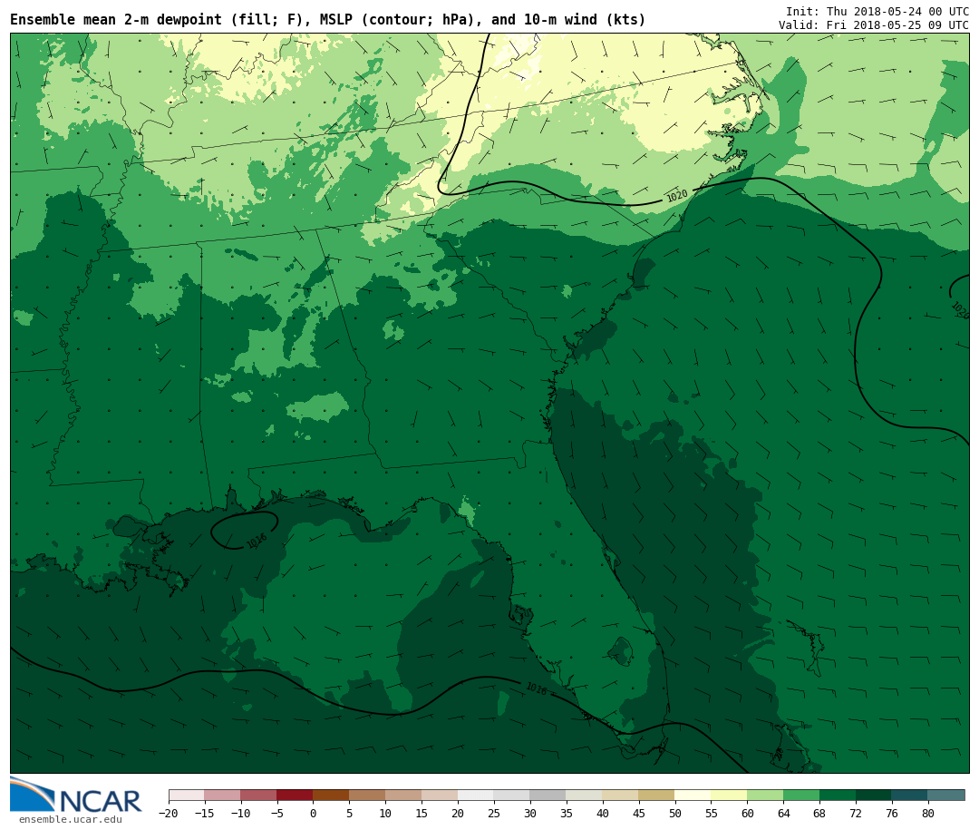Pick the -15 to -10 dusty pink swatch

pyautogui.click(x=222, y=795)
